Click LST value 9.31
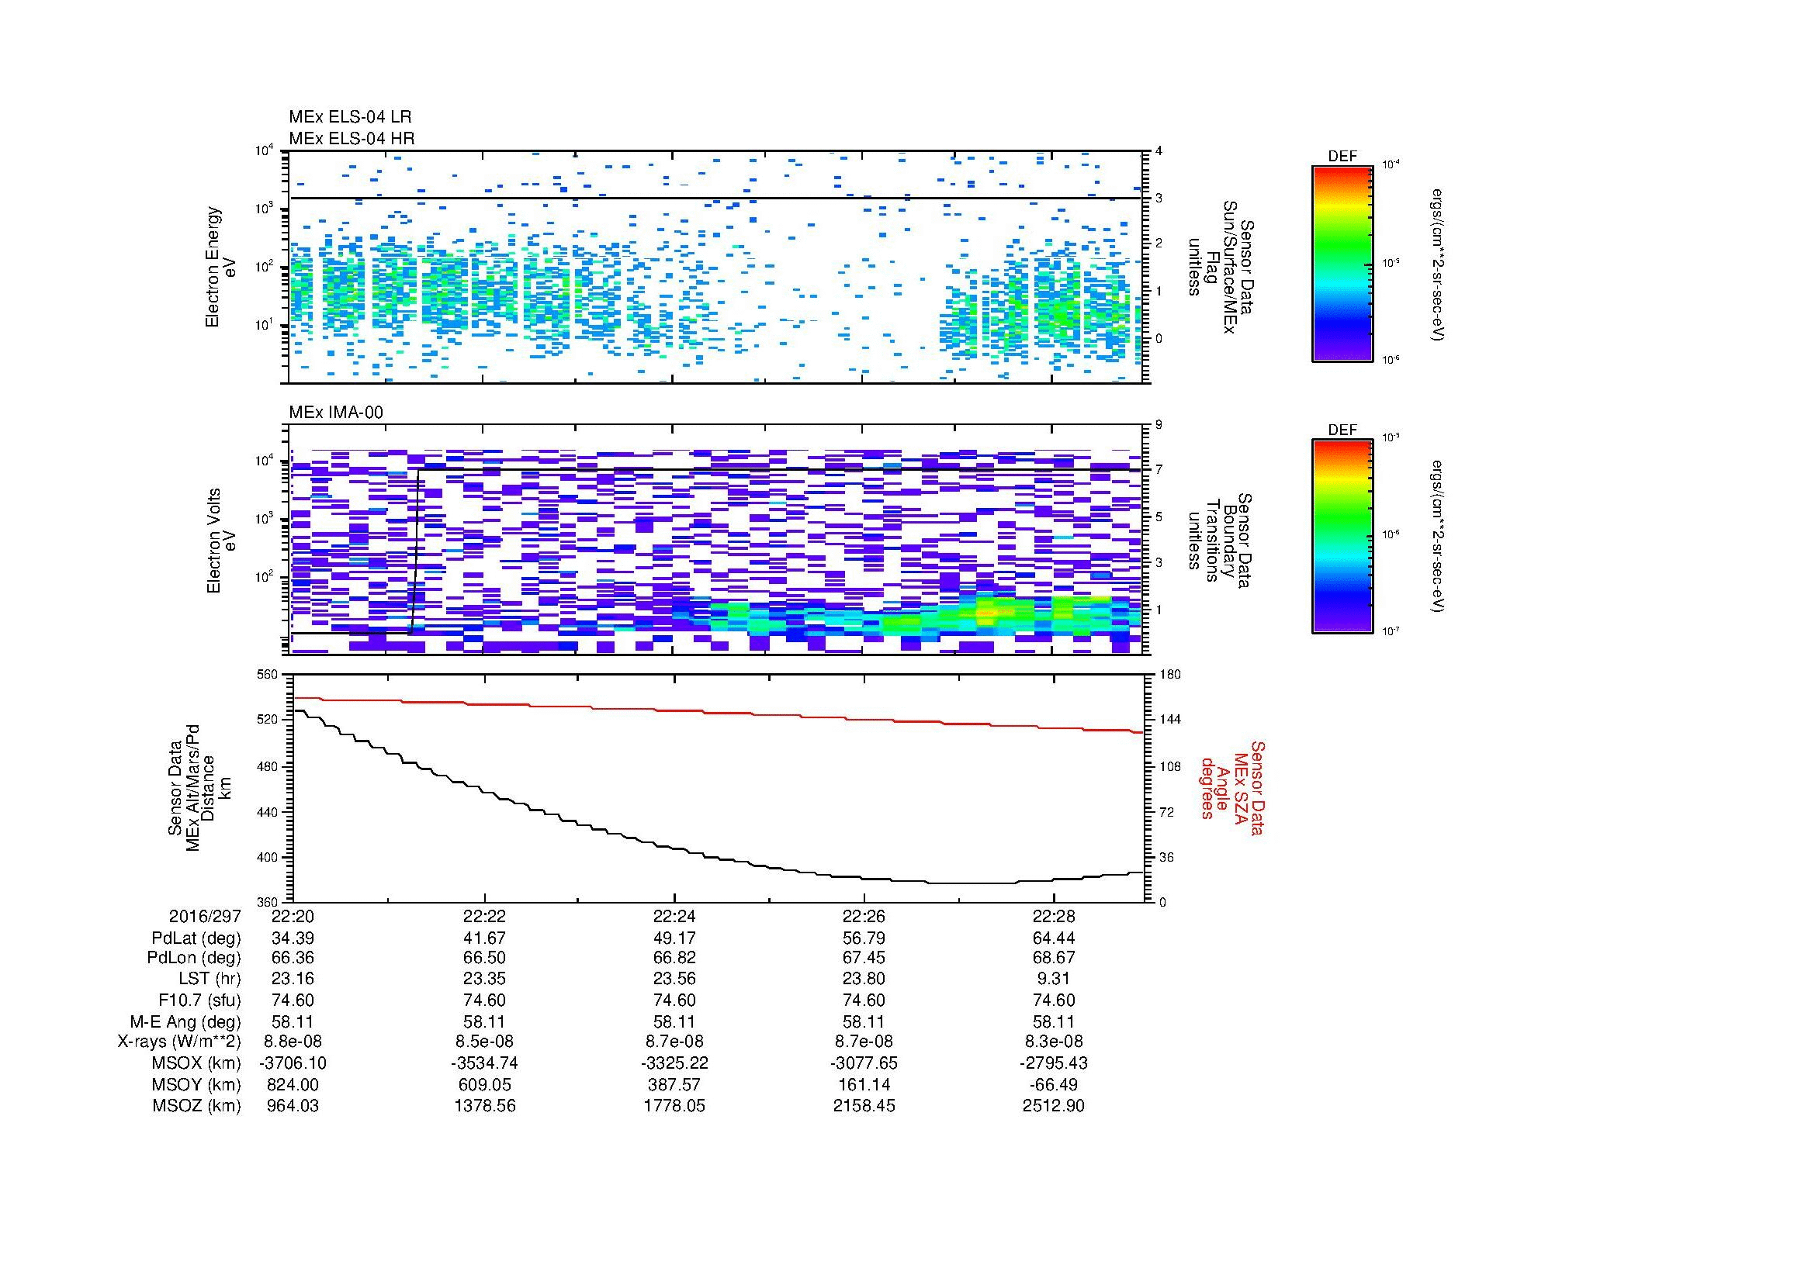 click(x=1054, y=979)
